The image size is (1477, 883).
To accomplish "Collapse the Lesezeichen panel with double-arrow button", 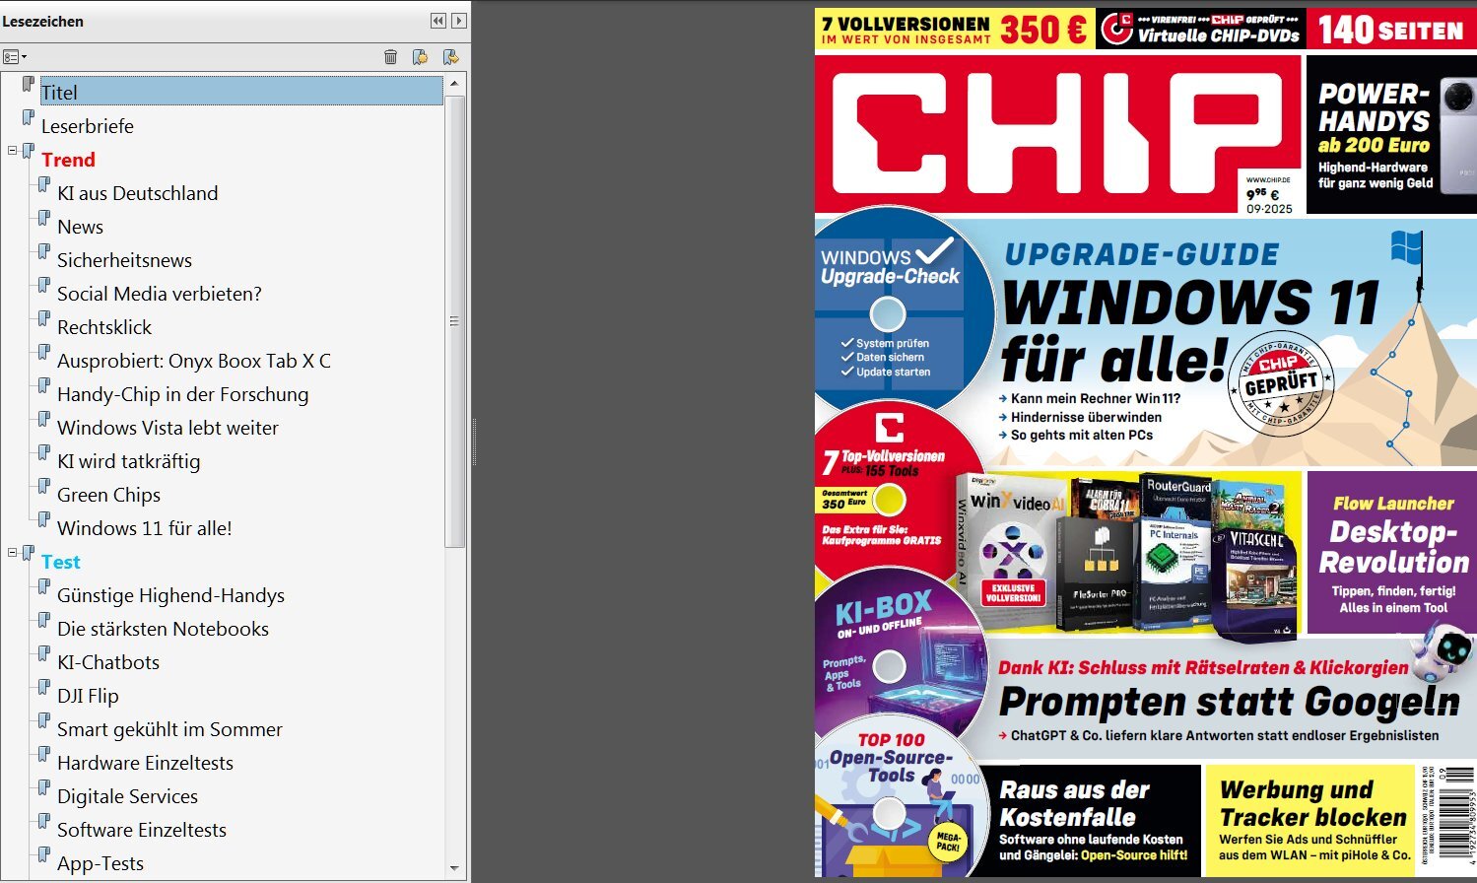I will (438, 21).
